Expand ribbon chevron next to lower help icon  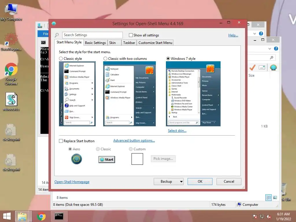click(270, 49)
